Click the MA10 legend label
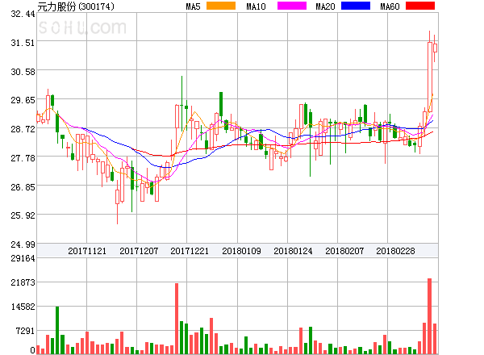This screenshot has width=484, height=355. 256,6
